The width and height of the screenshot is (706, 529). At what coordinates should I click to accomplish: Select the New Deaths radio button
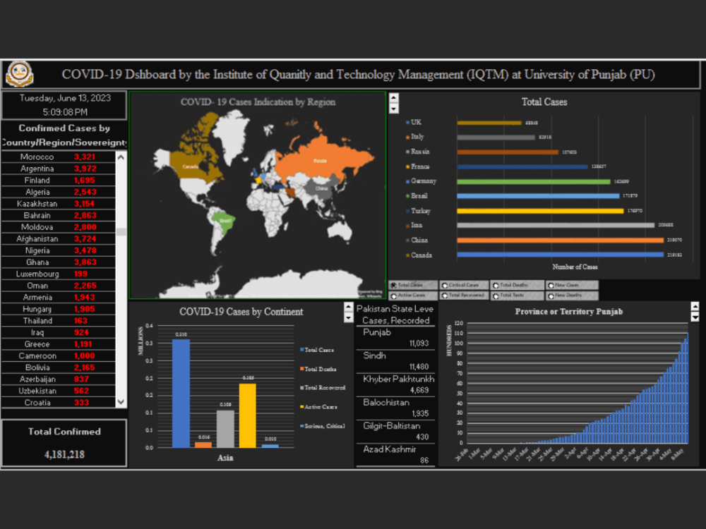pyautogui.click(x=552, y=294)
